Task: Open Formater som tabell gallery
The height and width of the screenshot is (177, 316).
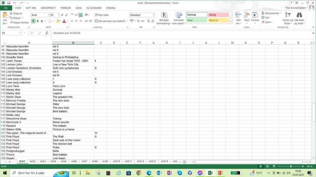Action: pyautogui.click(x=178, y=18)
